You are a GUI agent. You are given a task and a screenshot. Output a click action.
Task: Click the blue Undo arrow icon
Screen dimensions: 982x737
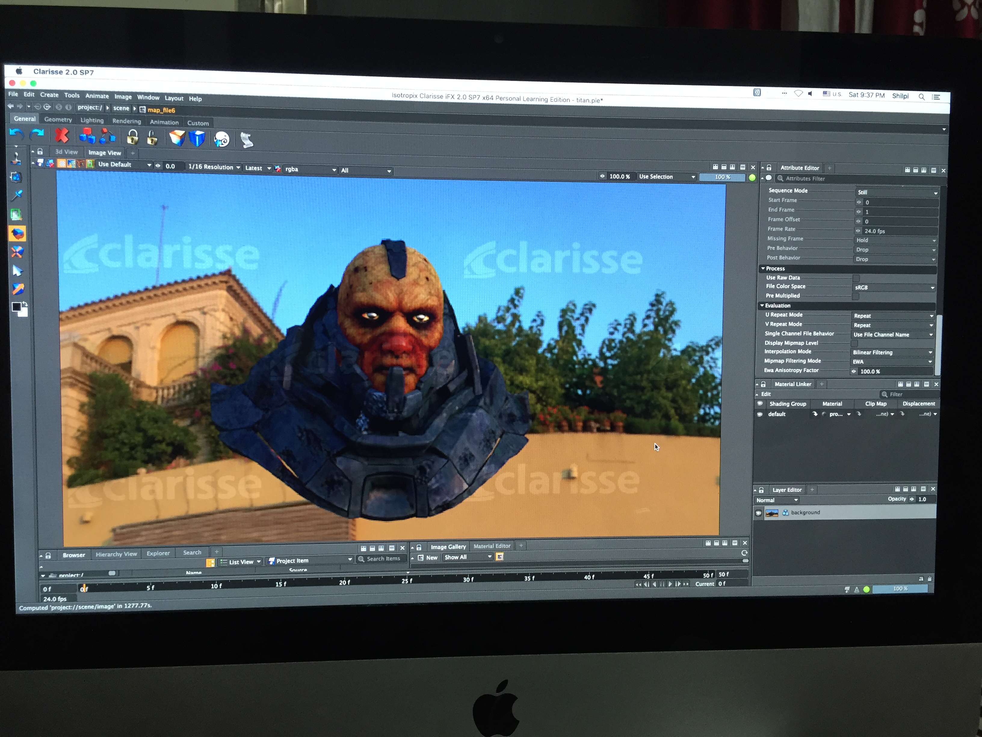coord(17,134)
